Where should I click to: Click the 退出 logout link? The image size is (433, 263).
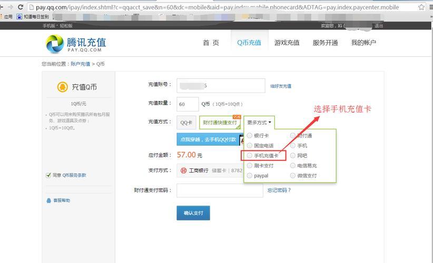pos(379,26)
